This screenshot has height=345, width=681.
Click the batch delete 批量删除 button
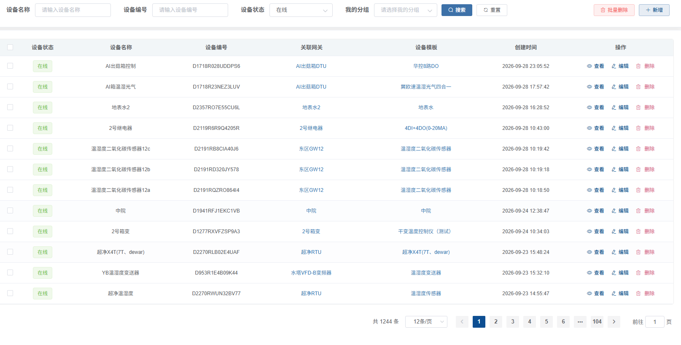click(614, 10)
